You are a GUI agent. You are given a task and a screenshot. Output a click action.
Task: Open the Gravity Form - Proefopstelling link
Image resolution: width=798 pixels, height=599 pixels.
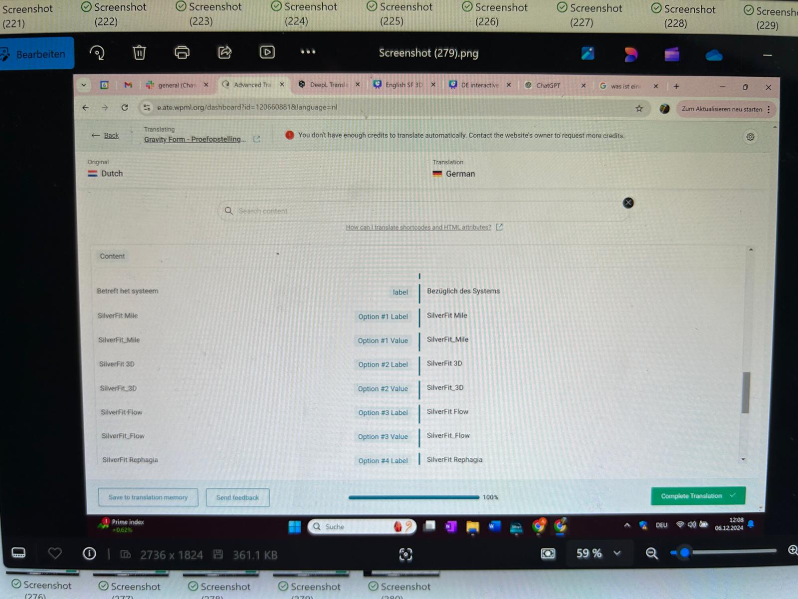pos(195,139)
